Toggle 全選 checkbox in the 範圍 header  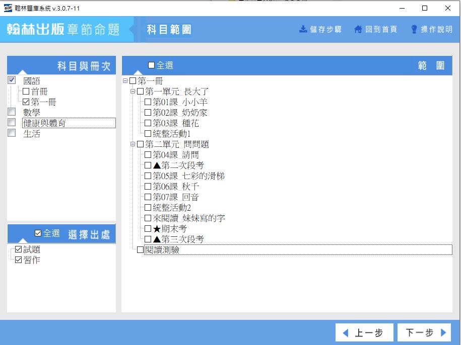coord(152,65)
